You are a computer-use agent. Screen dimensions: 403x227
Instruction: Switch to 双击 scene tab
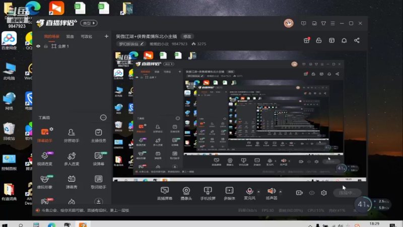tap(70, 36)
